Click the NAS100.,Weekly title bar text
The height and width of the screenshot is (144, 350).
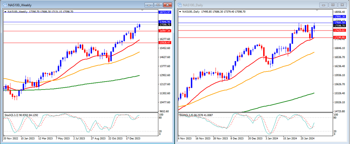click(20, 5)
